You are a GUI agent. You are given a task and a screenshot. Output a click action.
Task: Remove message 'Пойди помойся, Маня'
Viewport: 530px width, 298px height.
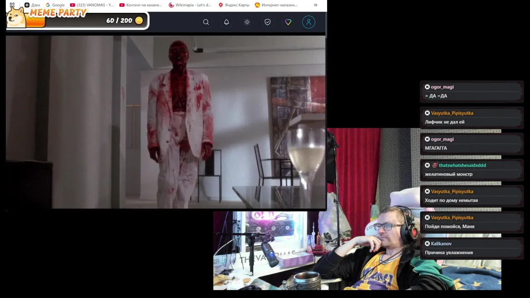pyautogui.click(x=427, y=217)
